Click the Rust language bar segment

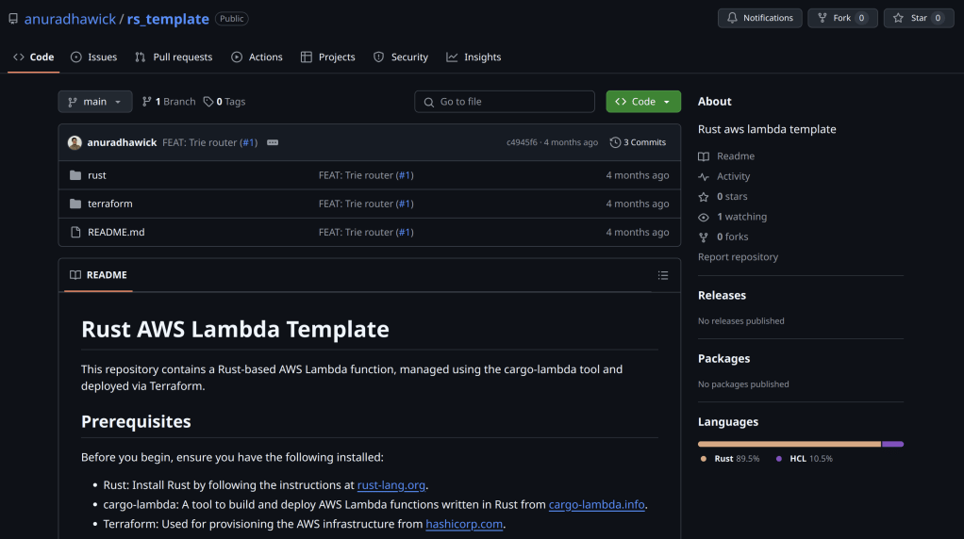click(x=789, y=444)
